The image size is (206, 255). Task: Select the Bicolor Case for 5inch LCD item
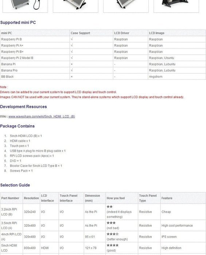pyautogui.click(x=36, y=166)
